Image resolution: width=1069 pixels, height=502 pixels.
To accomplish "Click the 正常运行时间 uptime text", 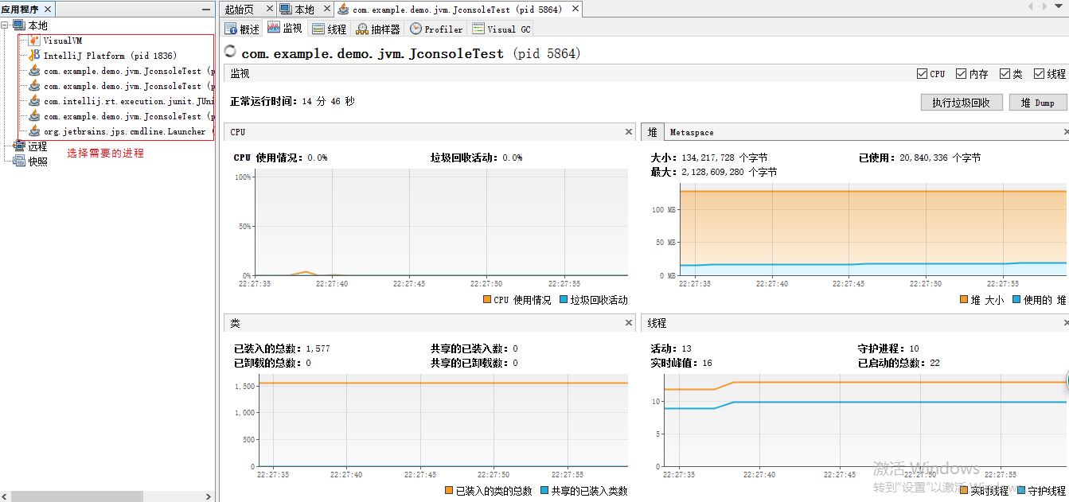I will pyautogui.click(x=292, y=102).
